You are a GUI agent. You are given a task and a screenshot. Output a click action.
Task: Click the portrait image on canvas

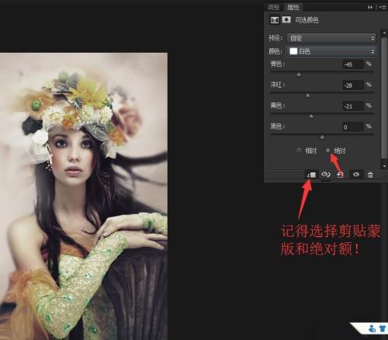coord(84,196)
